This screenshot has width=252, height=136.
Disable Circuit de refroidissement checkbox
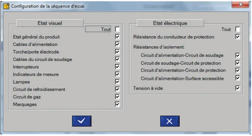pos(117,89)
